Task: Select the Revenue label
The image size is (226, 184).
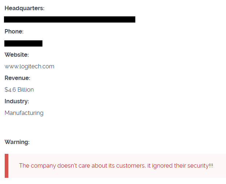Action: pos(17,78)
